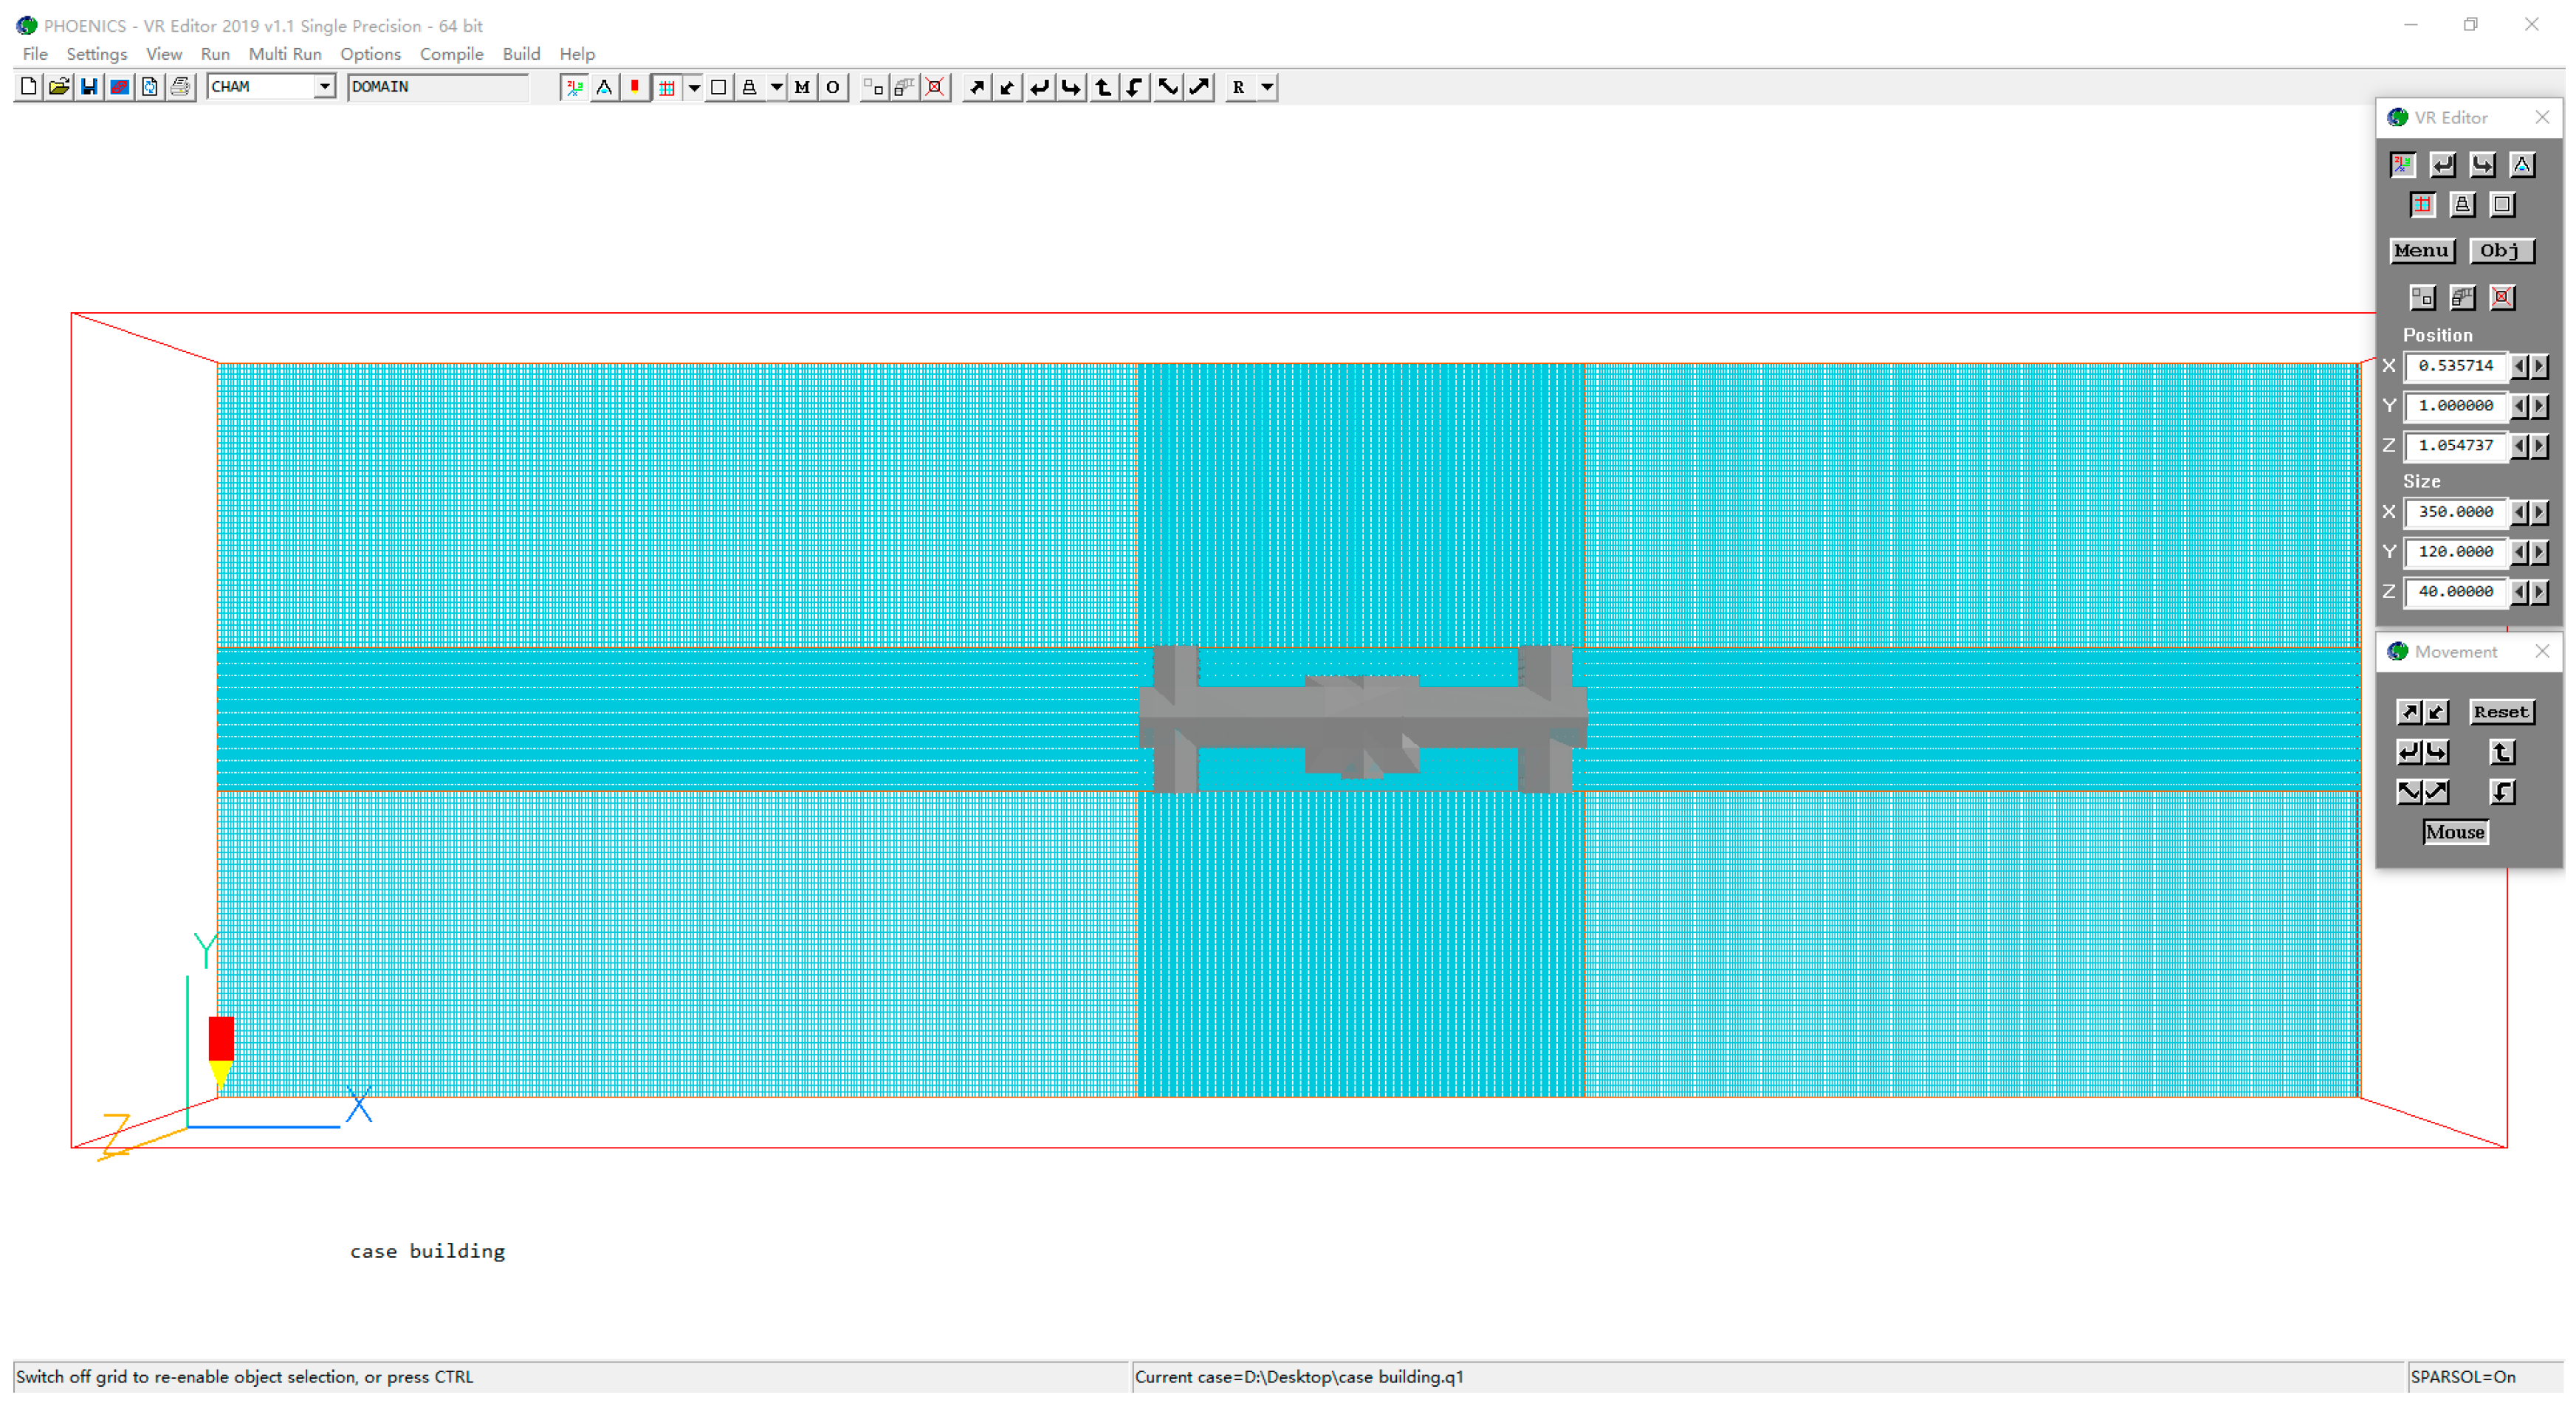Increase Size X with the right stepper arrow
This screenshot has width=2576, height=1406.
click(2540, 511)
